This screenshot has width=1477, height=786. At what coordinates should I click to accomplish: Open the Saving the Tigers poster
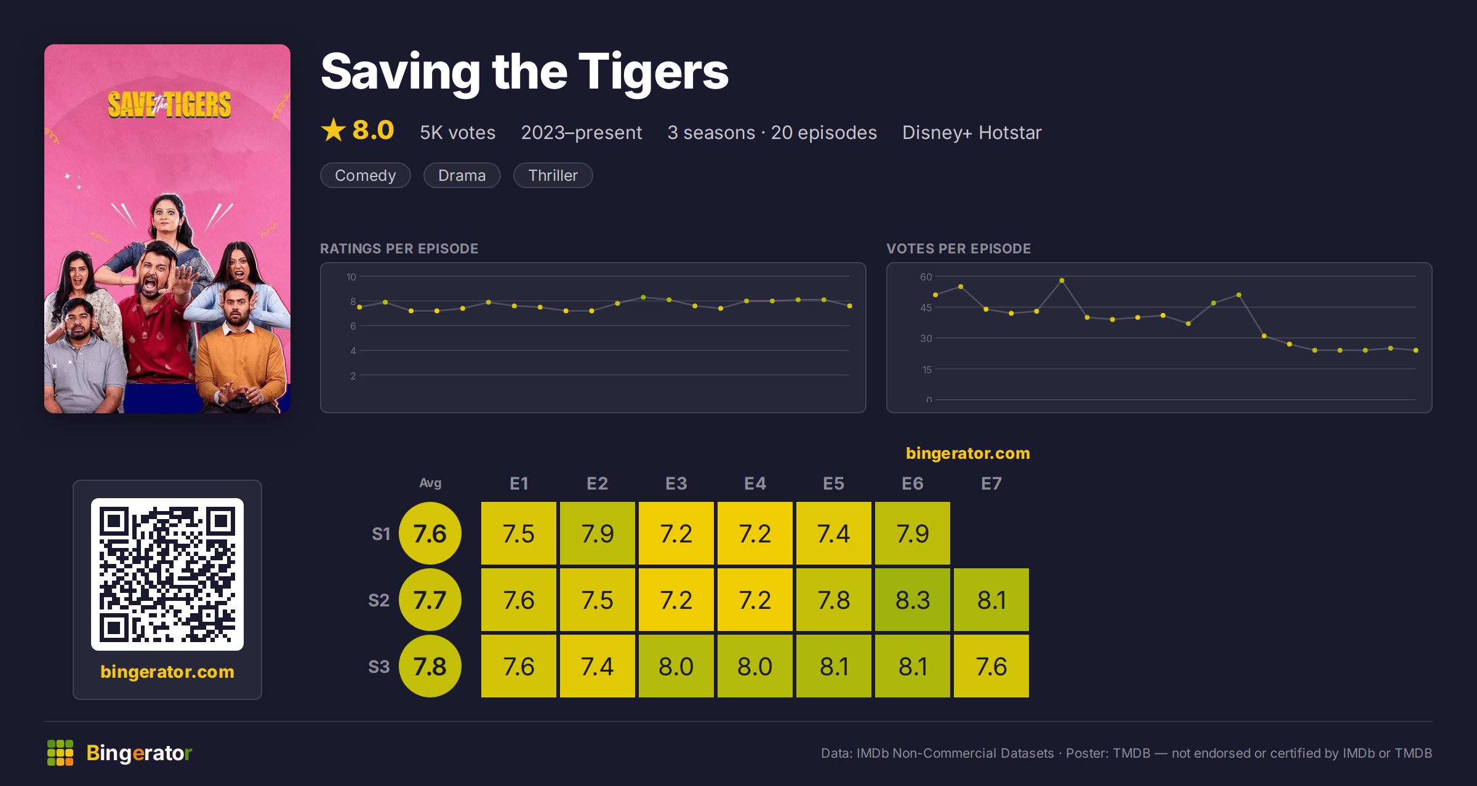(x=167, y=229)
